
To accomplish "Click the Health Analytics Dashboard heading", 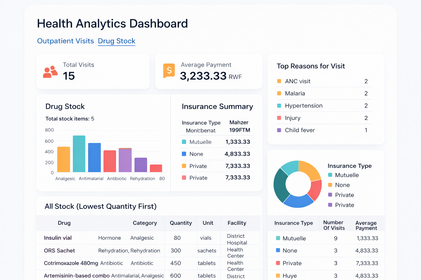I will point(112,24).
